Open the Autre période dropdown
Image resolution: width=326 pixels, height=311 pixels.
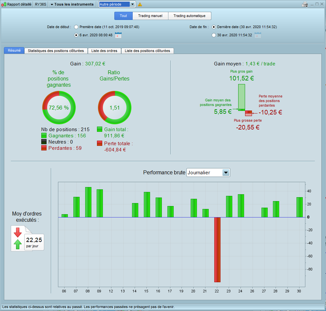click(117, 4)
